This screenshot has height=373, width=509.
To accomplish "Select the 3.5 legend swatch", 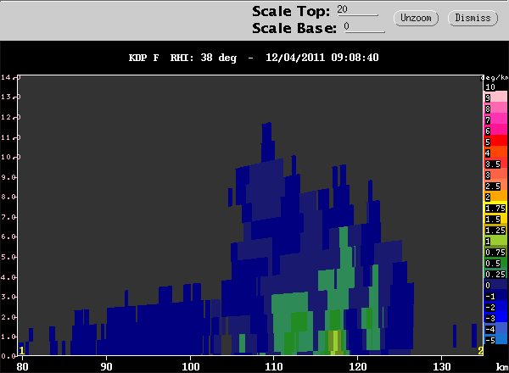I will pos(495,164).
